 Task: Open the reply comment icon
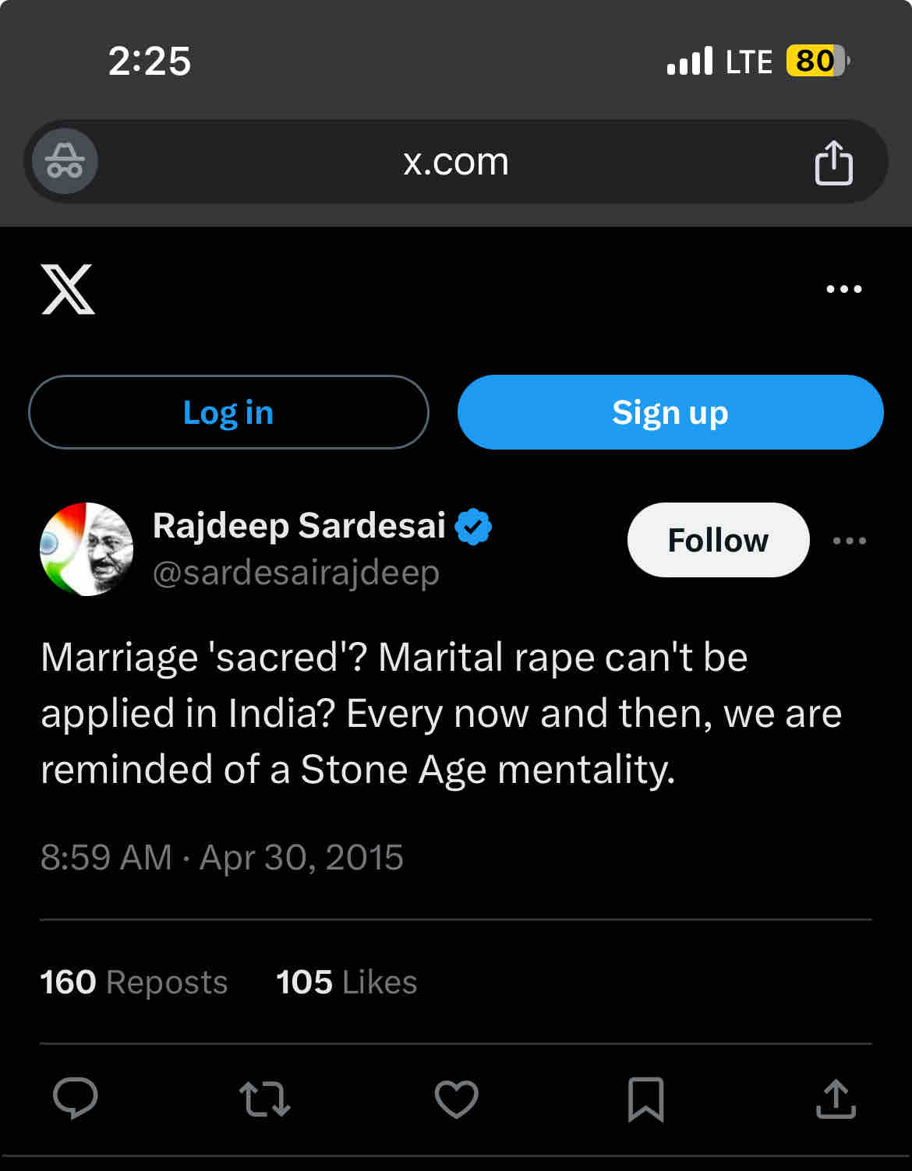pos(75,1099)
